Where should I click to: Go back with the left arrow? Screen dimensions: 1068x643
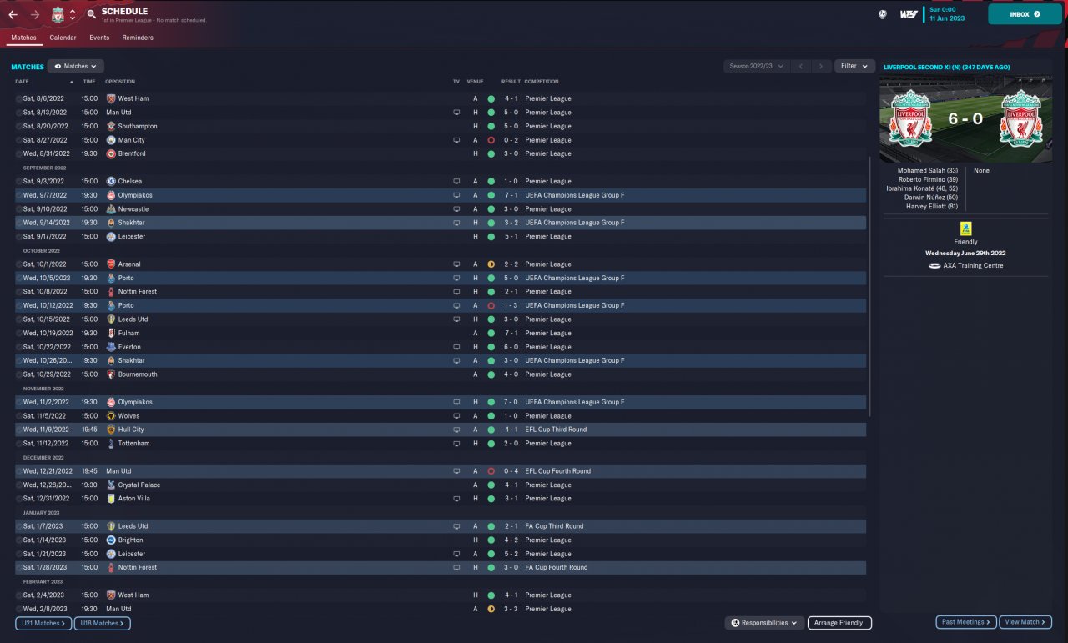tap(13, 14)
